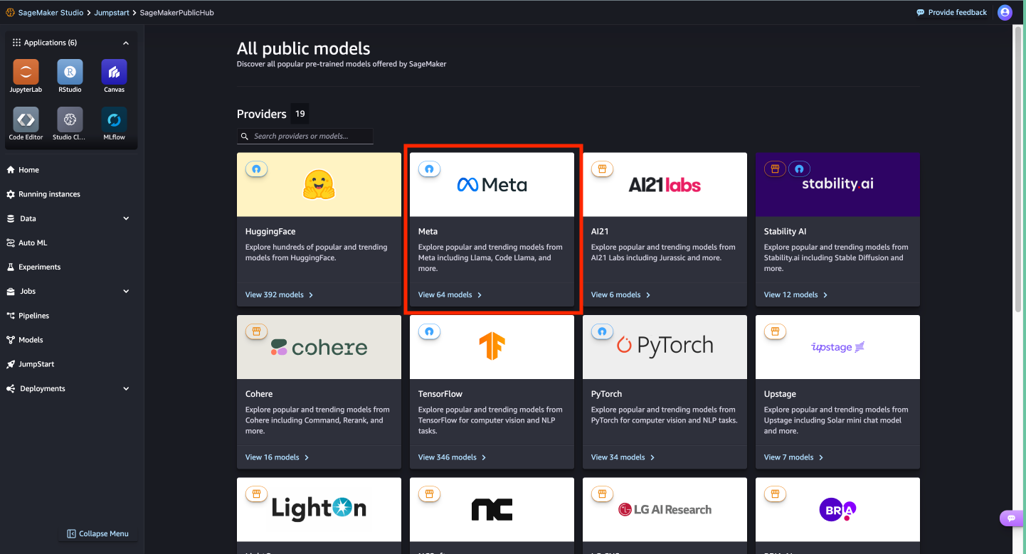The width and height of the screenshot is (1026, 554).
Task: Launch the JupyterLab application icon
Action: [x=26, y=72]
